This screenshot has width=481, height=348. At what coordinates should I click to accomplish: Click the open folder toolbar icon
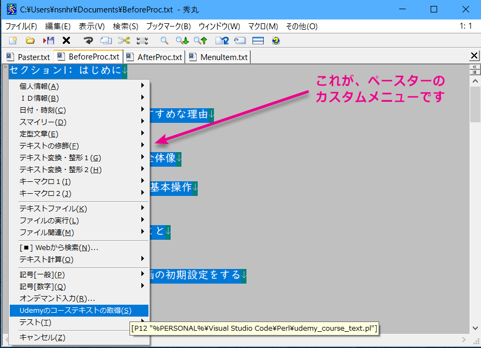click(x=30, y=41)
